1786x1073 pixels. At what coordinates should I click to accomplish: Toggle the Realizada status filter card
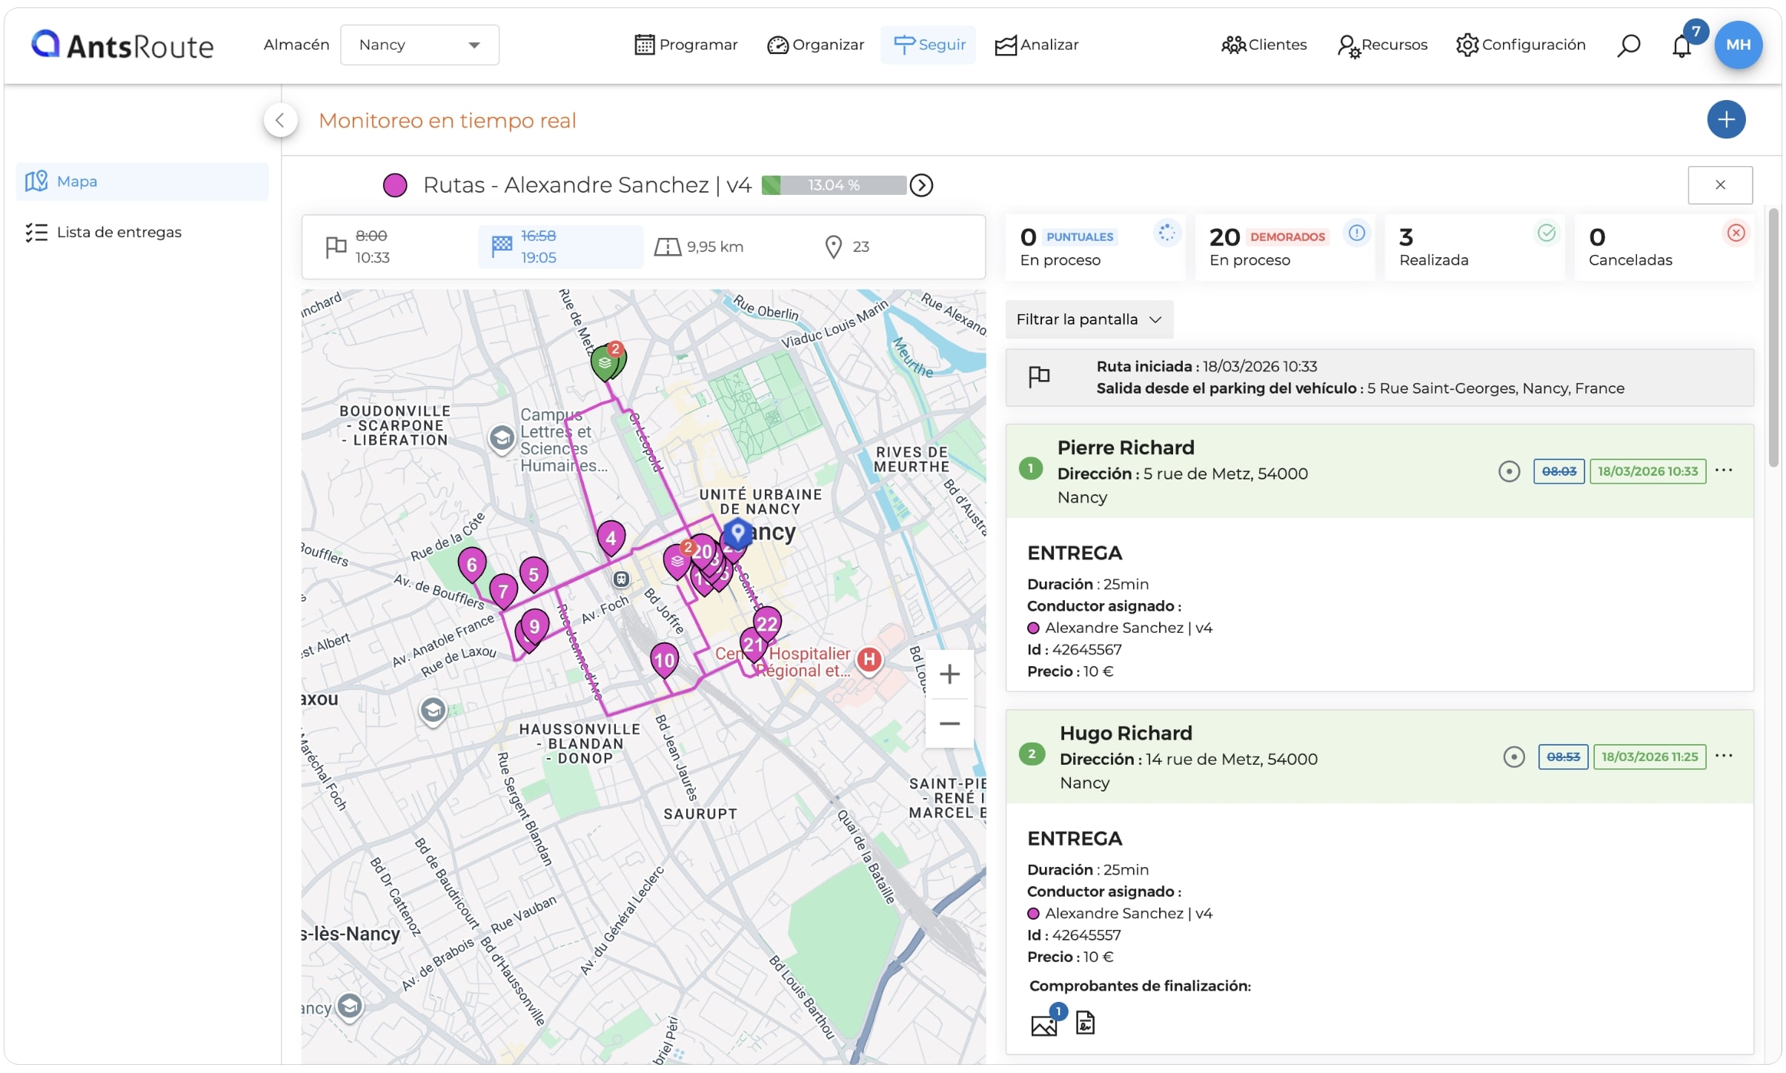tap(1474, 248)
